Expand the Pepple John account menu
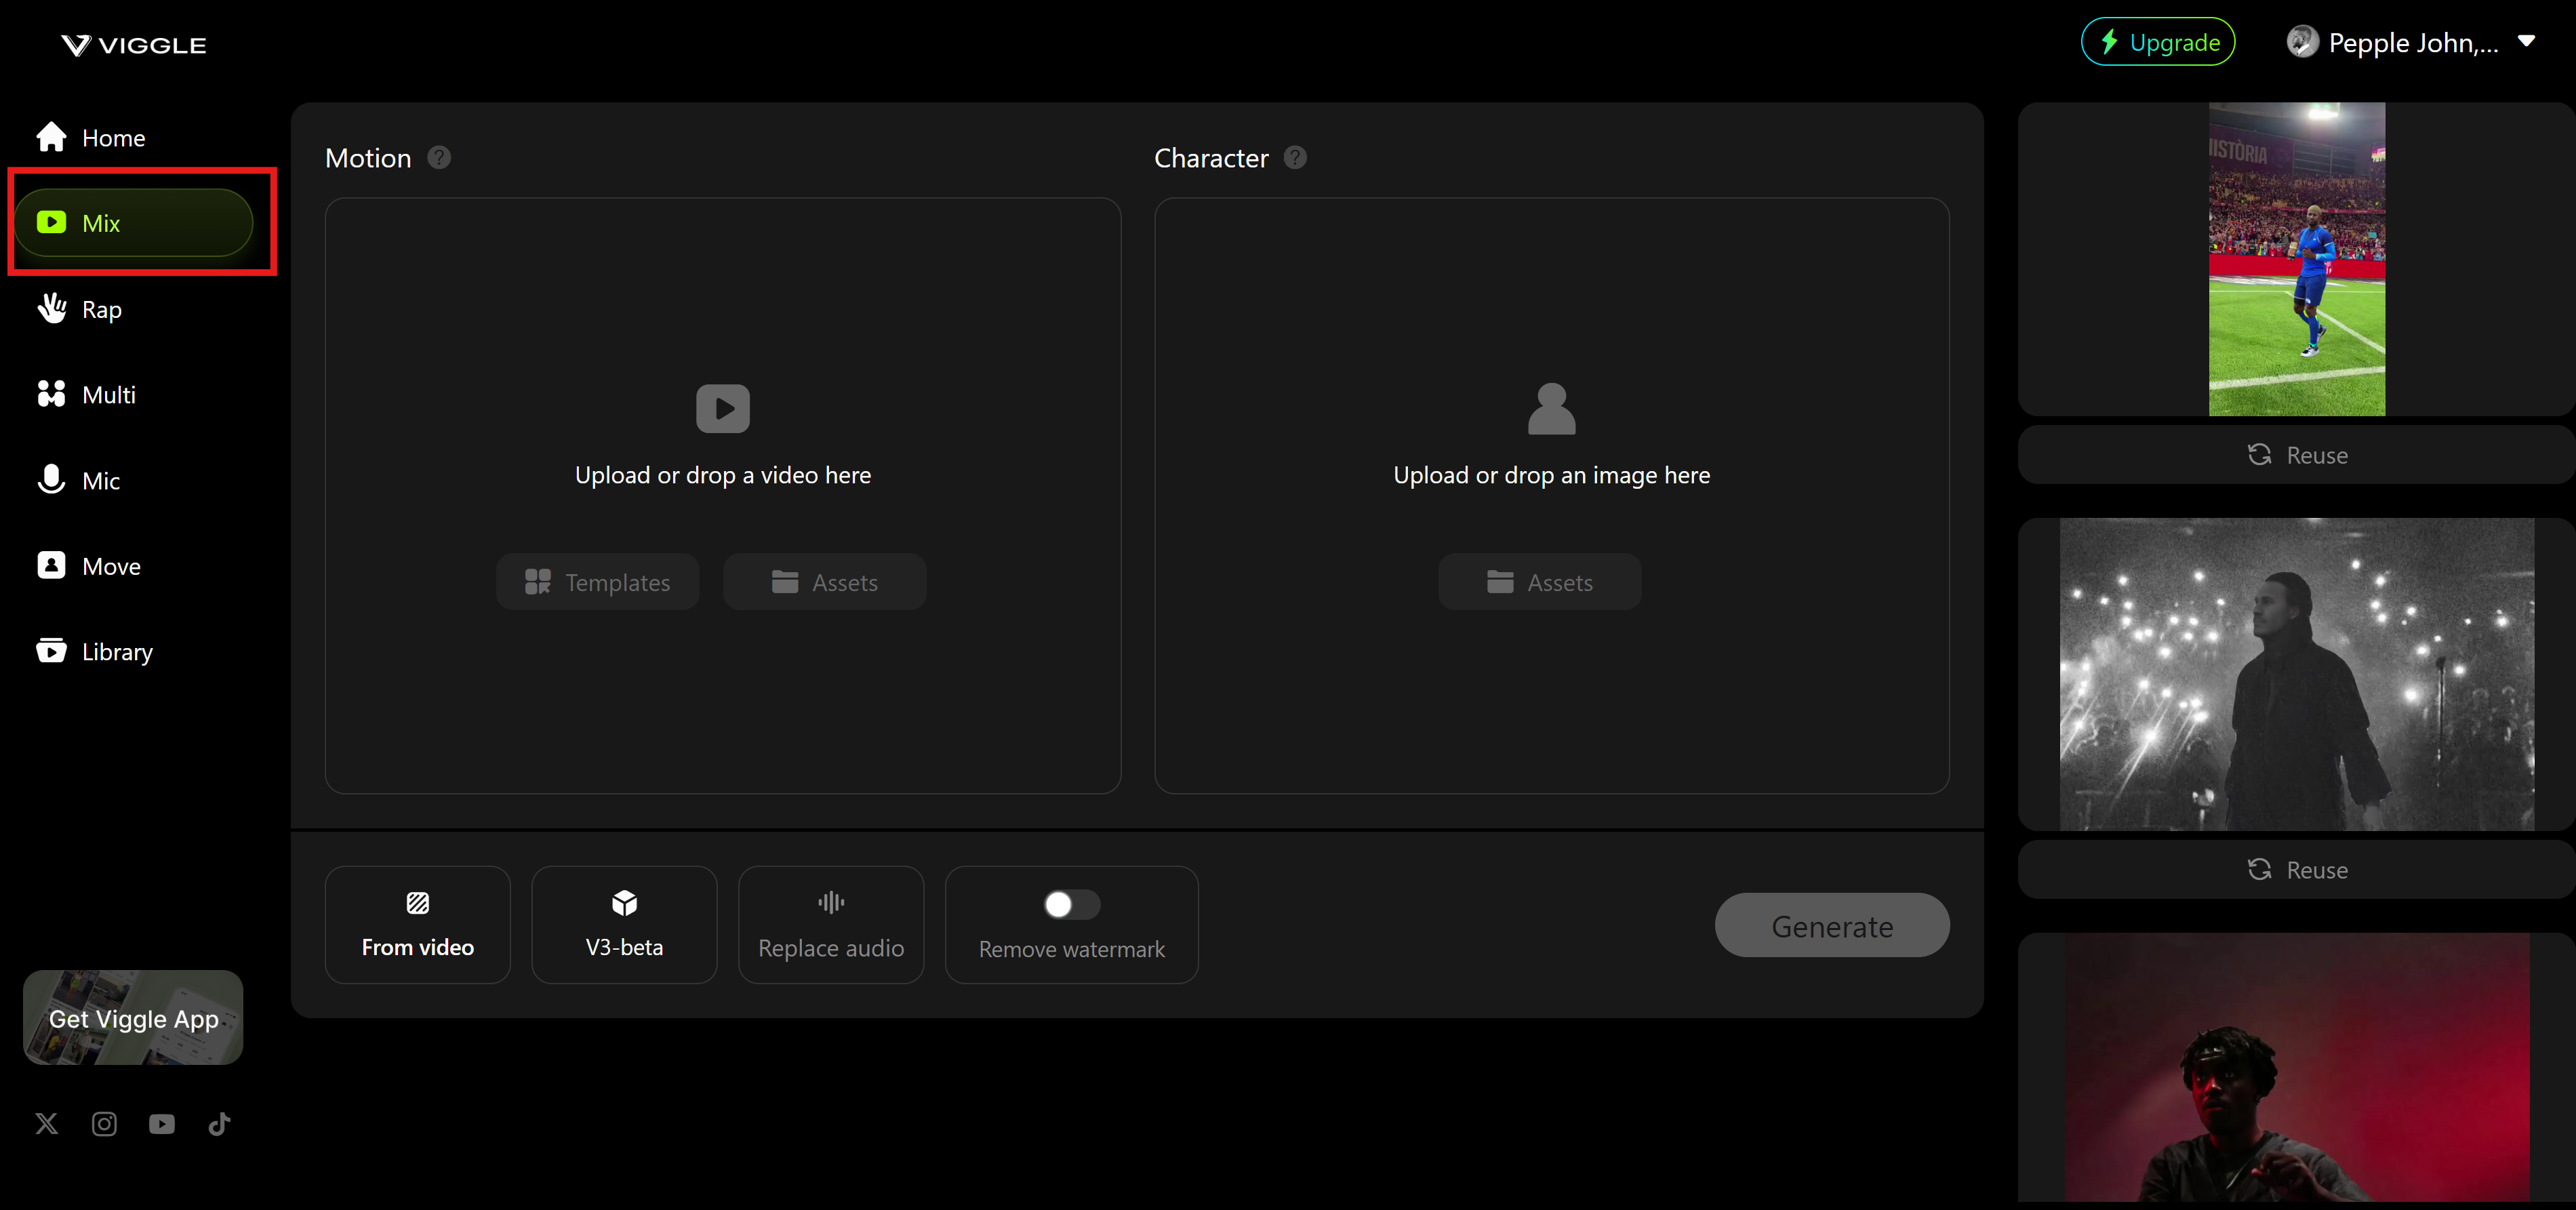The image size is (2576, 1210). (x=2413, y=42)
